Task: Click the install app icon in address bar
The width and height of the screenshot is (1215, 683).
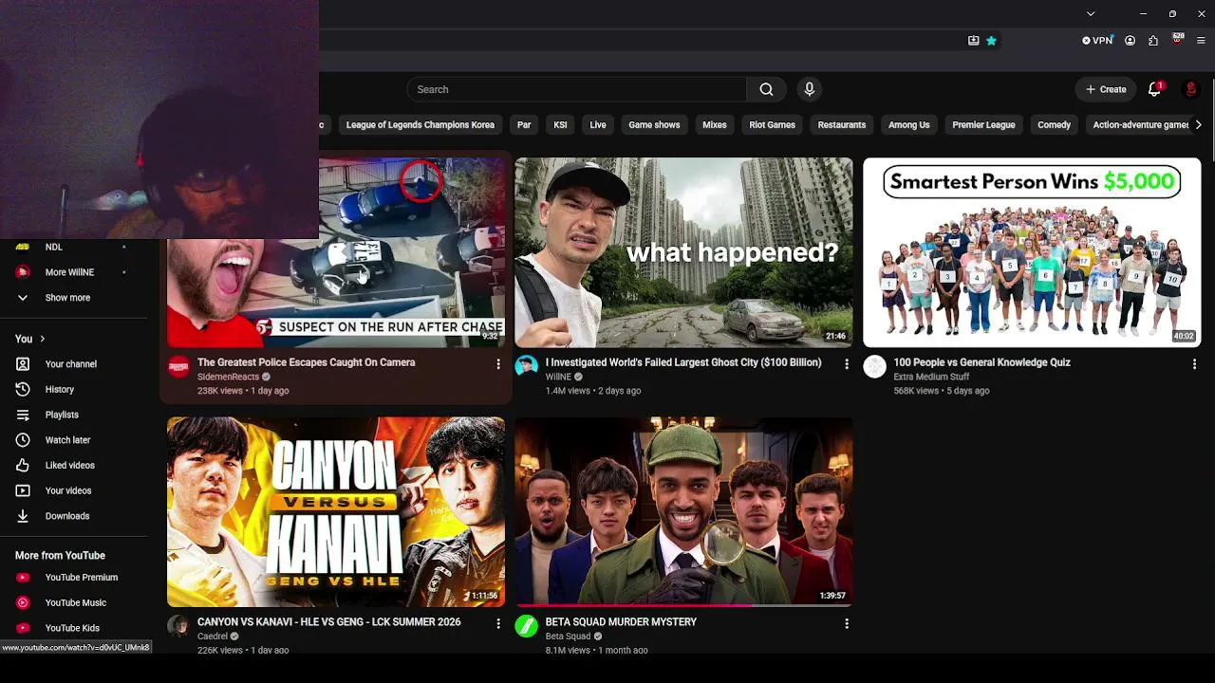Action: point(973,41)
